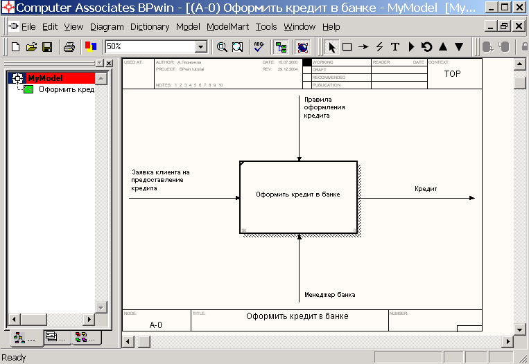Select the Заявка клиента на предоставление кредита label

160,180
